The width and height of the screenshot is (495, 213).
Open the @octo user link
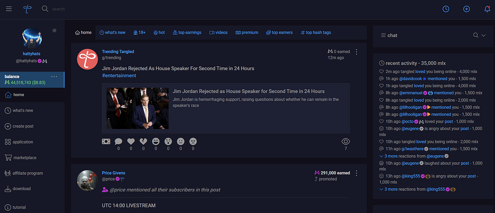click(x=407, y=122)
